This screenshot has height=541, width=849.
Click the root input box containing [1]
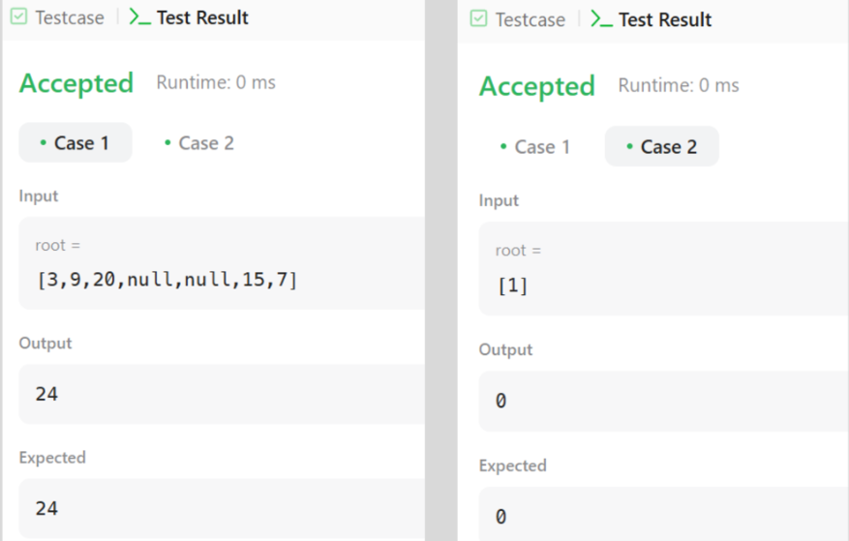[x=663, y=268]
